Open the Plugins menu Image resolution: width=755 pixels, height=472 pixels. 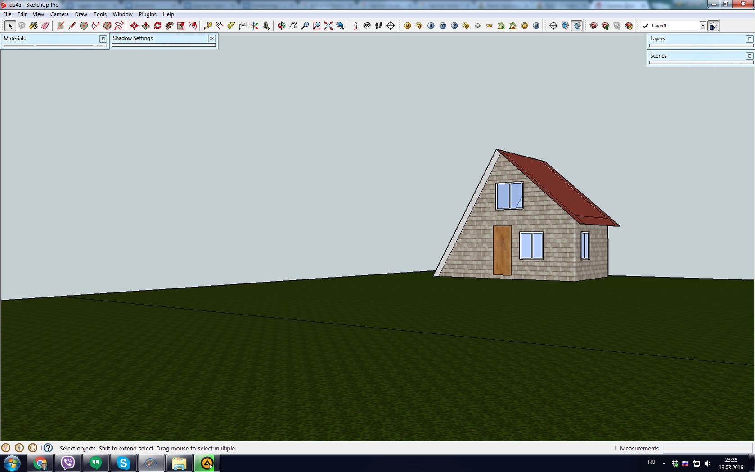click(148, 14)
